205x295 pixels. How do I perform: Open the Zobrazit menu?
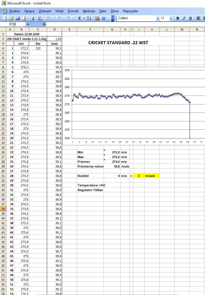45,11
